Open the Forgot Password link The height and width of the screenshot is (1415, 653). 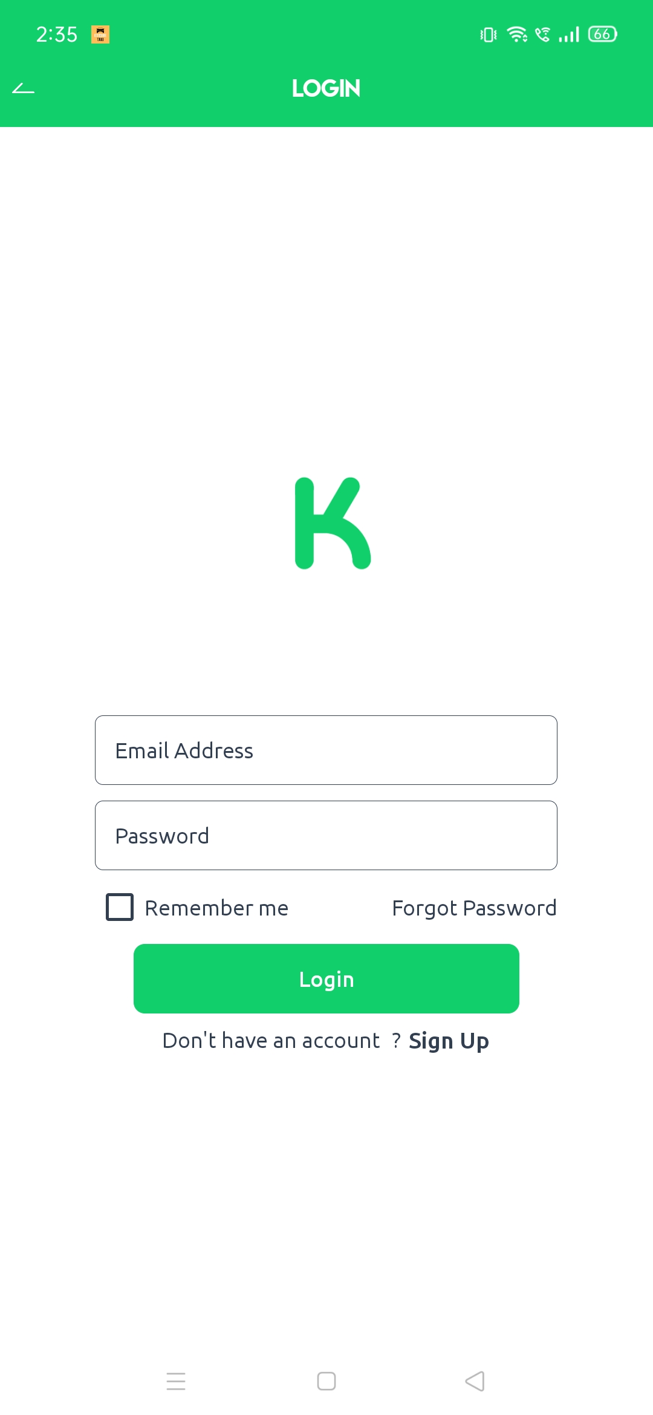(x=474, y=908)
